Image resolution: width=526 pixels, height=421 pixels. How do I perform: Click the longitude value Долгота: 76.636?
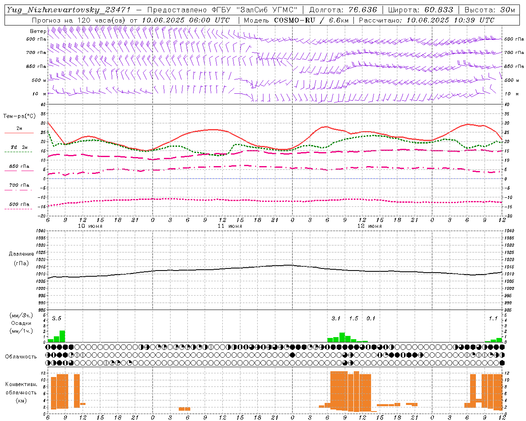pos(343,10)
